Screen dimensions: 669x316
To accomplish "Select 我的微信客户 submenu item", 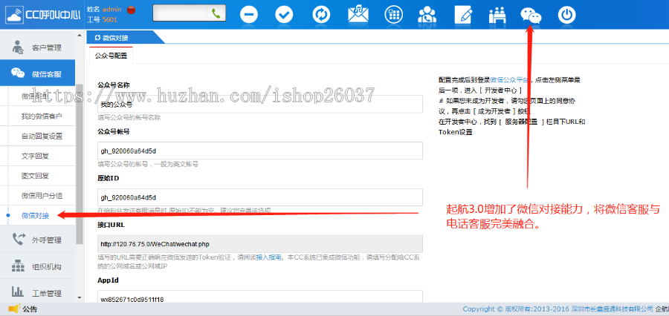I will (42, 116).
